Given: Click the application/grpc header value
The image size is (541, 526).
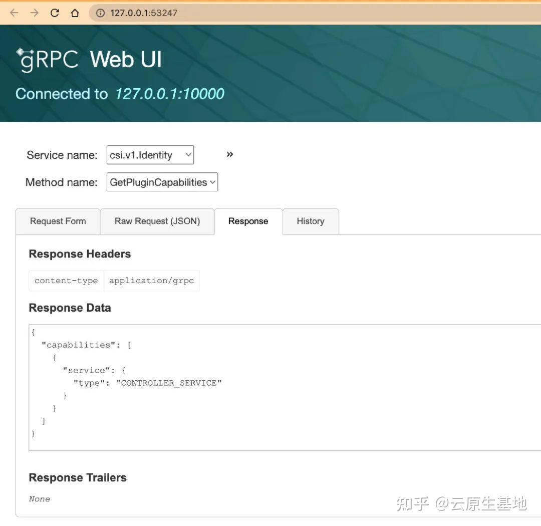Looking at the screenshot, I should pyautogui.click(x=151, y=281).
